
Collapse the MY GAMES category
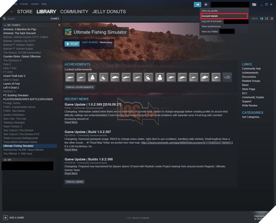click(x=5, y=25)
